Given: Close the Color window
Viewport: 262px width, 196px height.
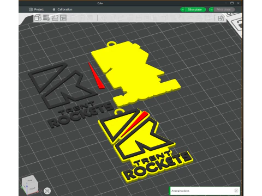Looking at the screenshot, I should [x=238, y=3].
